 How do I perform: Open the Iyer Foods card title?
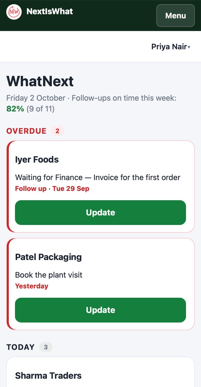tap(37, 160)
